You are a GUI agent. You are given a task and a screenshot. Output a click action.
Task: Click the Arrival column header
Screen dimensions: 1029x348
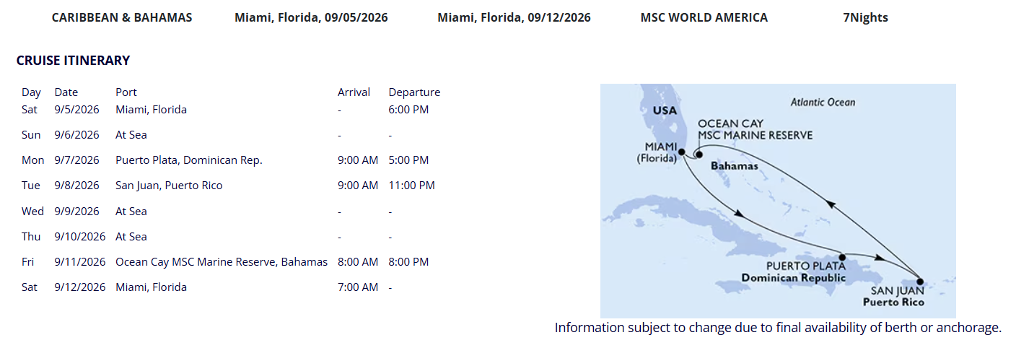pos(354,92)
